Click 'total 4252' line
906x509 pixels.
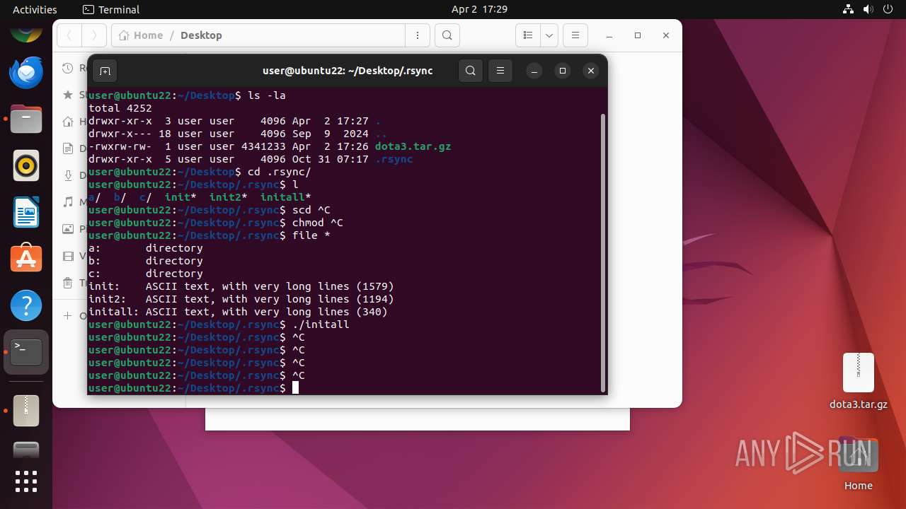(120, 108)
